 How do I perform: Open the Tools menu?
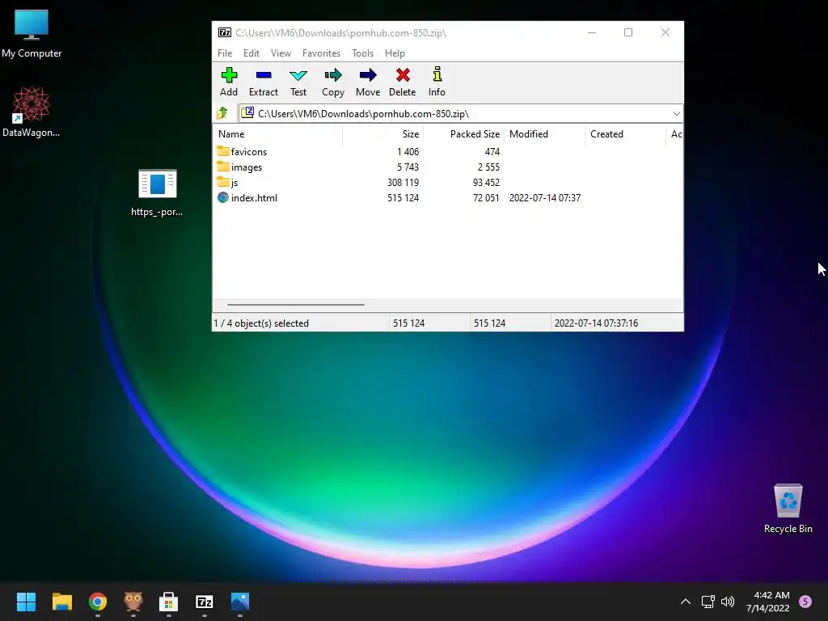(362, 53)
